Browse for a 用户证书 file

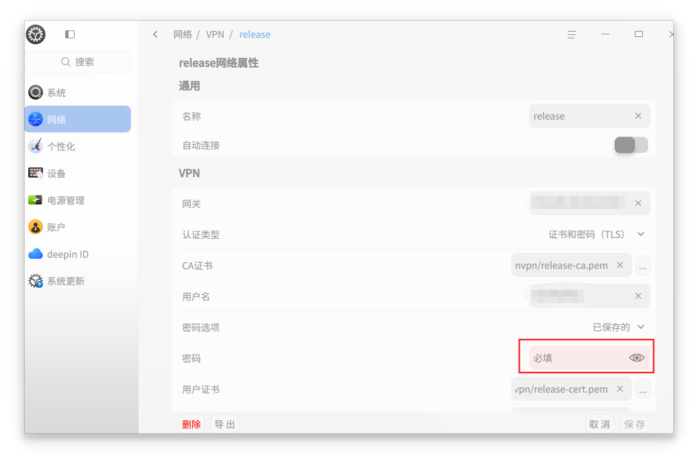click(642, 389)
